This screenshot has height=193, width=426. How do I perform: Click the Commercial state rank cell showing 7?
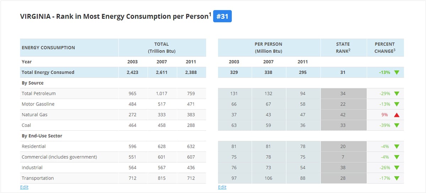click(343, 157)
